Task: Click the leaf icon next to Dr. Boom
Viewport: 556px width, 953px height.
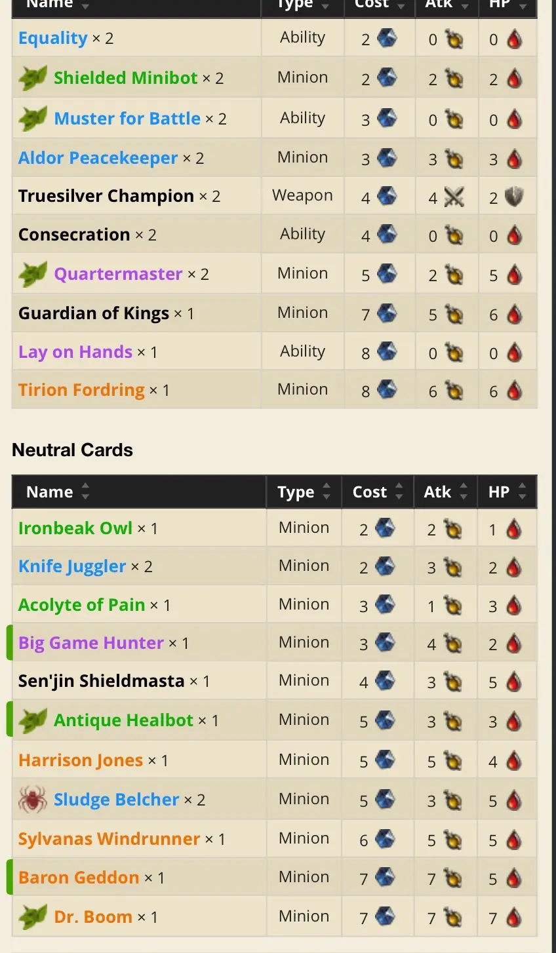Action: pyautogui.click(x=32, y=917)
